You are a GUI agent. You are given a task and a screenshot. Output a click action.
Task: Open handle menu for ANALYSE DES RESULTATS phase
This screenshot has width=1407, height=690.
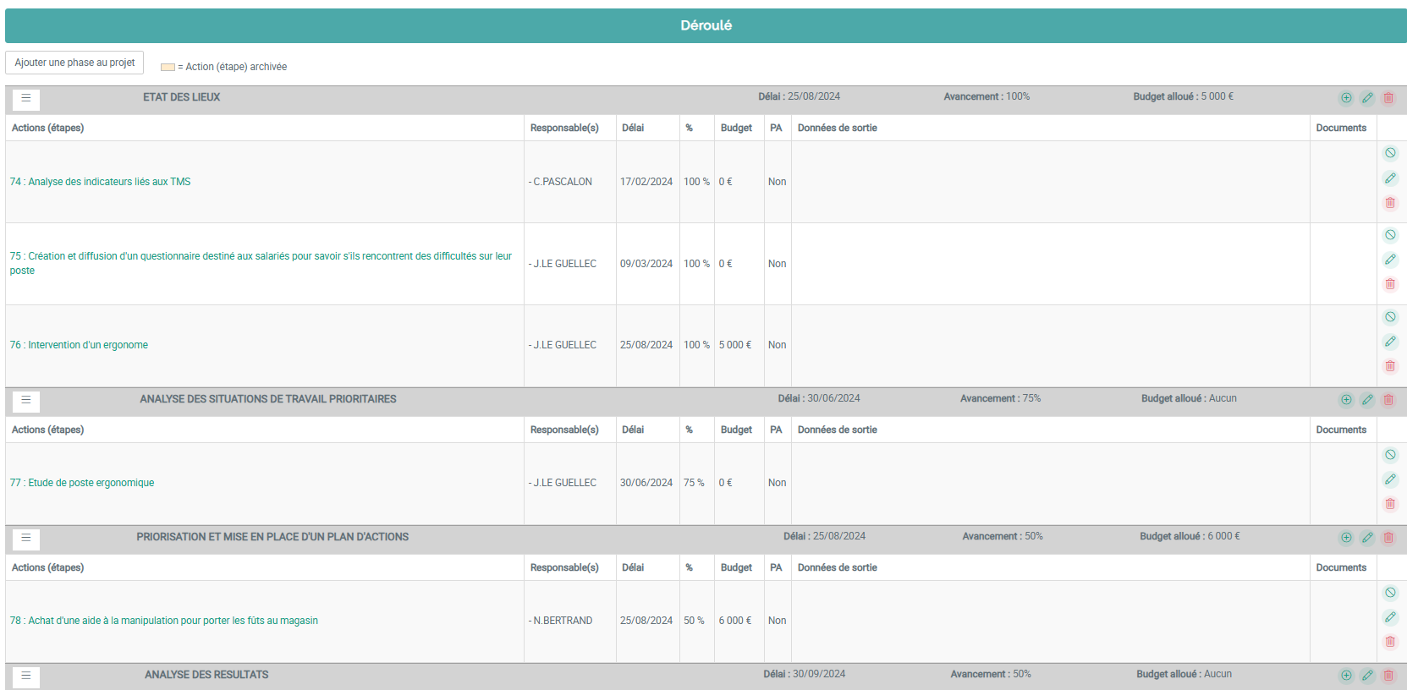[x=26, y=676]
